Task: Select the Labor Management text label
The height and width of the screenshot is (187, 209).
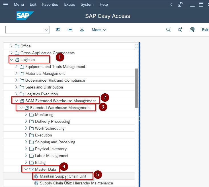Action: (52, 156)
